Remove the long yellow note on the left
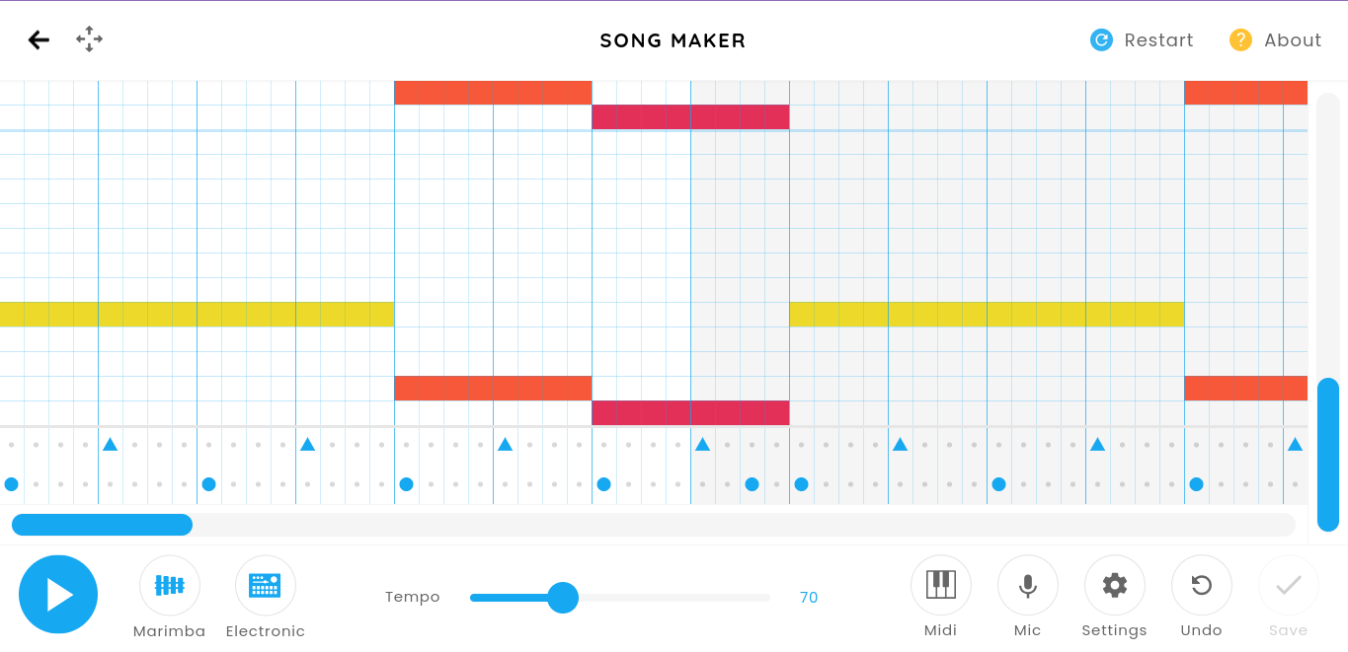Image resolution: width=1348 pixels, height=652 pixels. [198, 315]
